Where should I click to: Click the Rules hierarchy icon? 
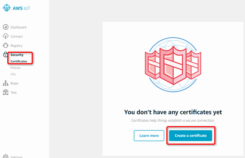click(x=6, y=83)
